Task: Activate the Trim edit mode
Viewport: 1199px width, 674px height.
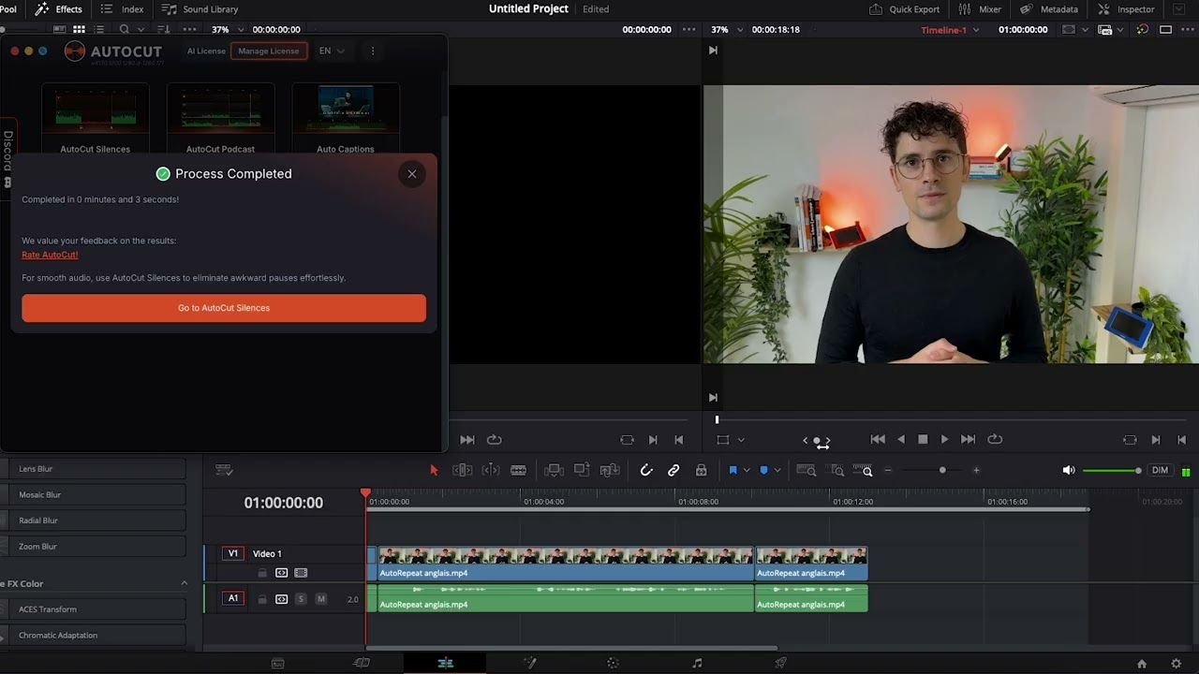Action: (x=463, y=470)
